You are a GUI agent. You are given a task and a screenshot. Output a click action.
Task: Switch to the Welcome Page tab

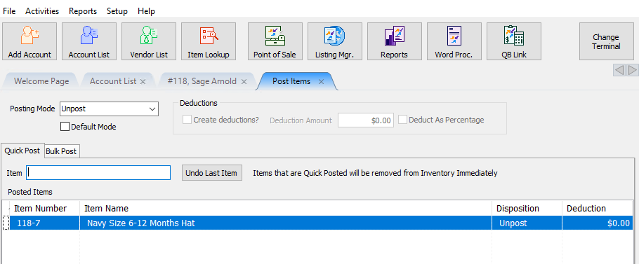(x=41, y=81)
